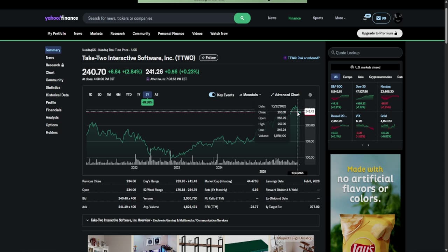Switch to the US markets tab
Image resolution: width=448 pixels, height=252 pixels.
click(335, 77)
